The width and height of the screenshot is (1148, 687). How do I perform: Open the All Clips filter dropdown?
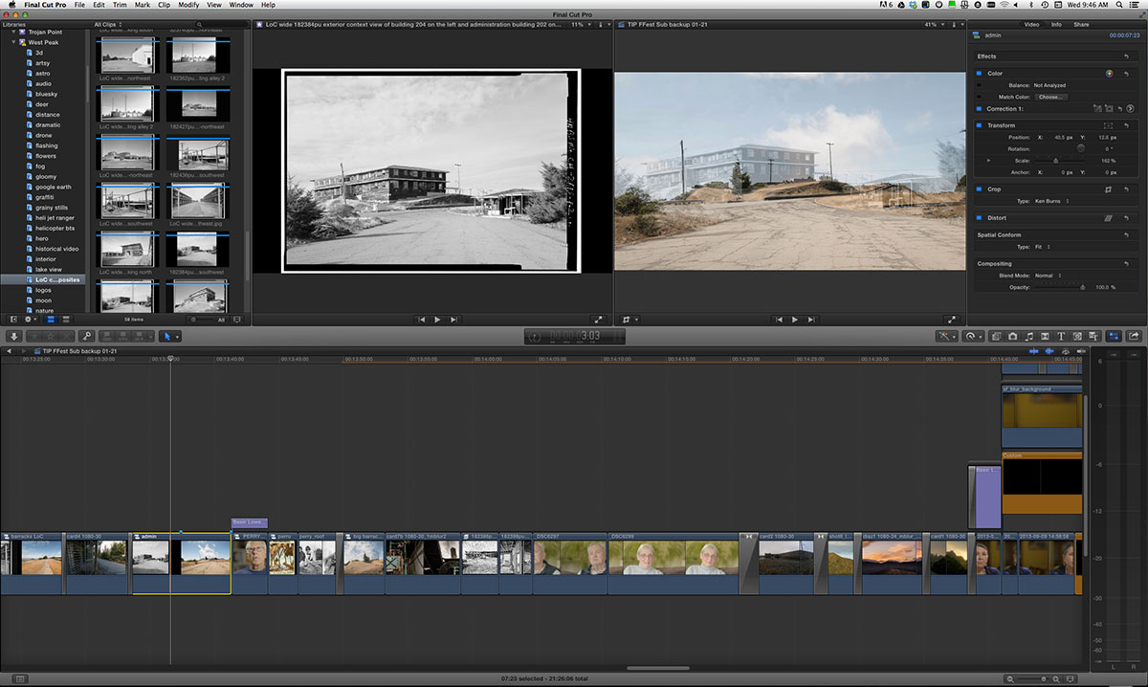(110, 24)
